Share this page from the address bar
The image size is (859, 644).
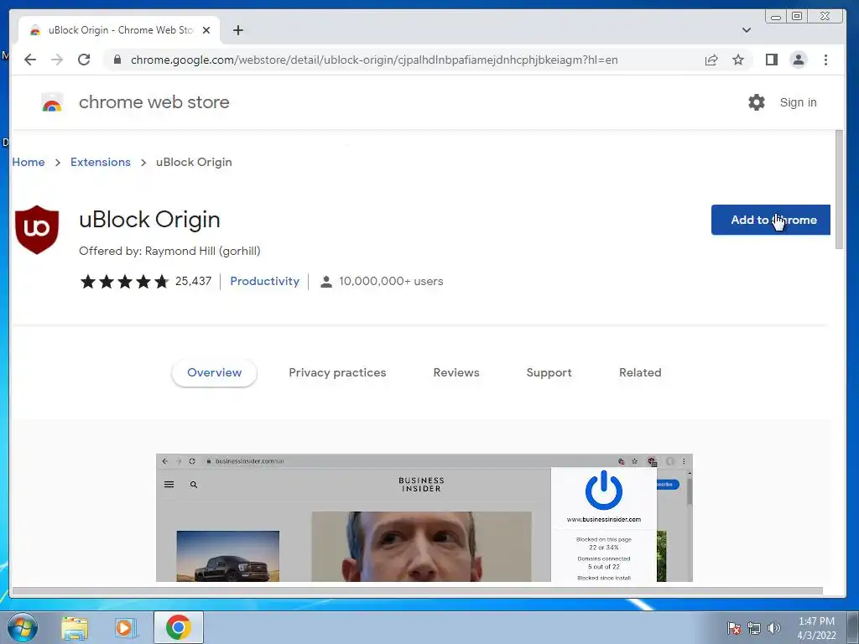coord(711,60)
